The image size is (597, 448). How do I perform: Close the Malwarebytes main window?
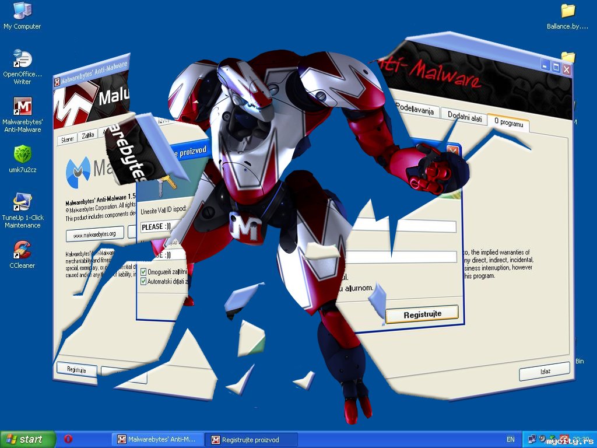click(x=567, y=69)
